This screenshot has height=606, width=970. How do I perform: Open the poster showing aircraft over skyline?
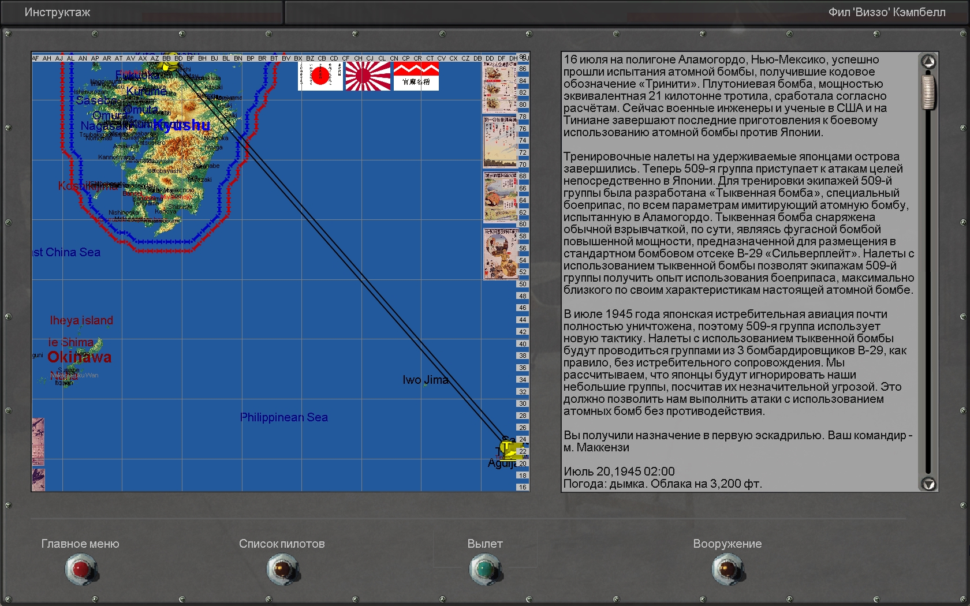pyautogui.click(x=500, y=143)
